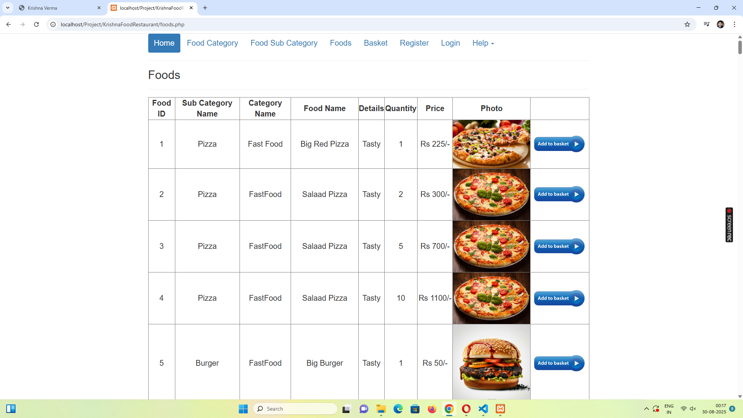Click the Big Red Pizza photo

491,144
